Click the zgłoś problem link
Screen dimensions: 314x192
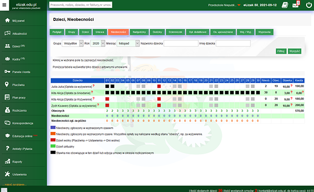pos(15,184)
